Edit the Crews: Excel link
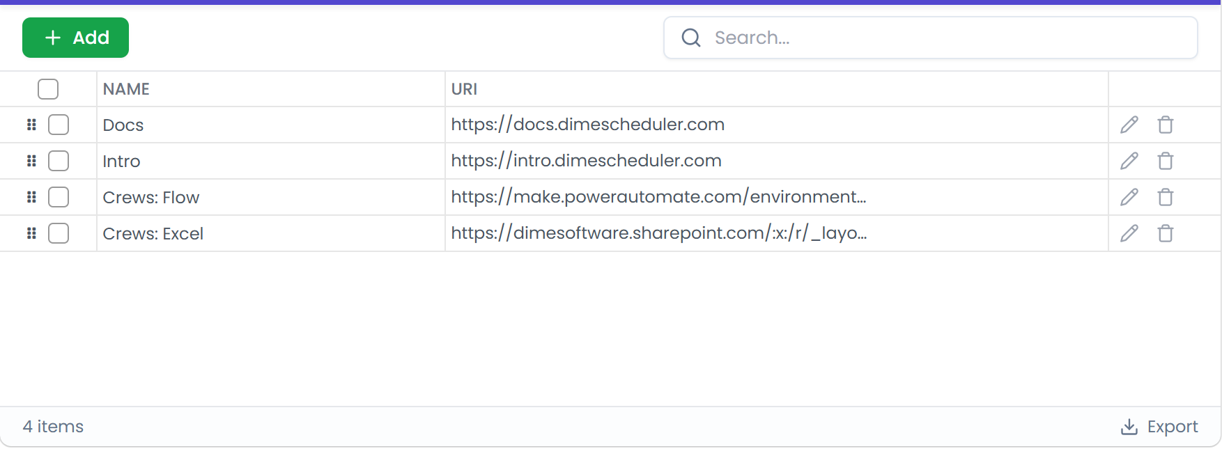The height and width of the screenshot is (449, 1222). [1129, 233]
